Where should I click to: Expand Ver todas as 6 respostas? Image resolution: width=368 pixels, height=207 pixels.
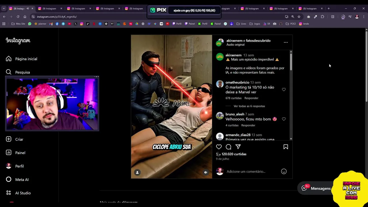(249, 106)
